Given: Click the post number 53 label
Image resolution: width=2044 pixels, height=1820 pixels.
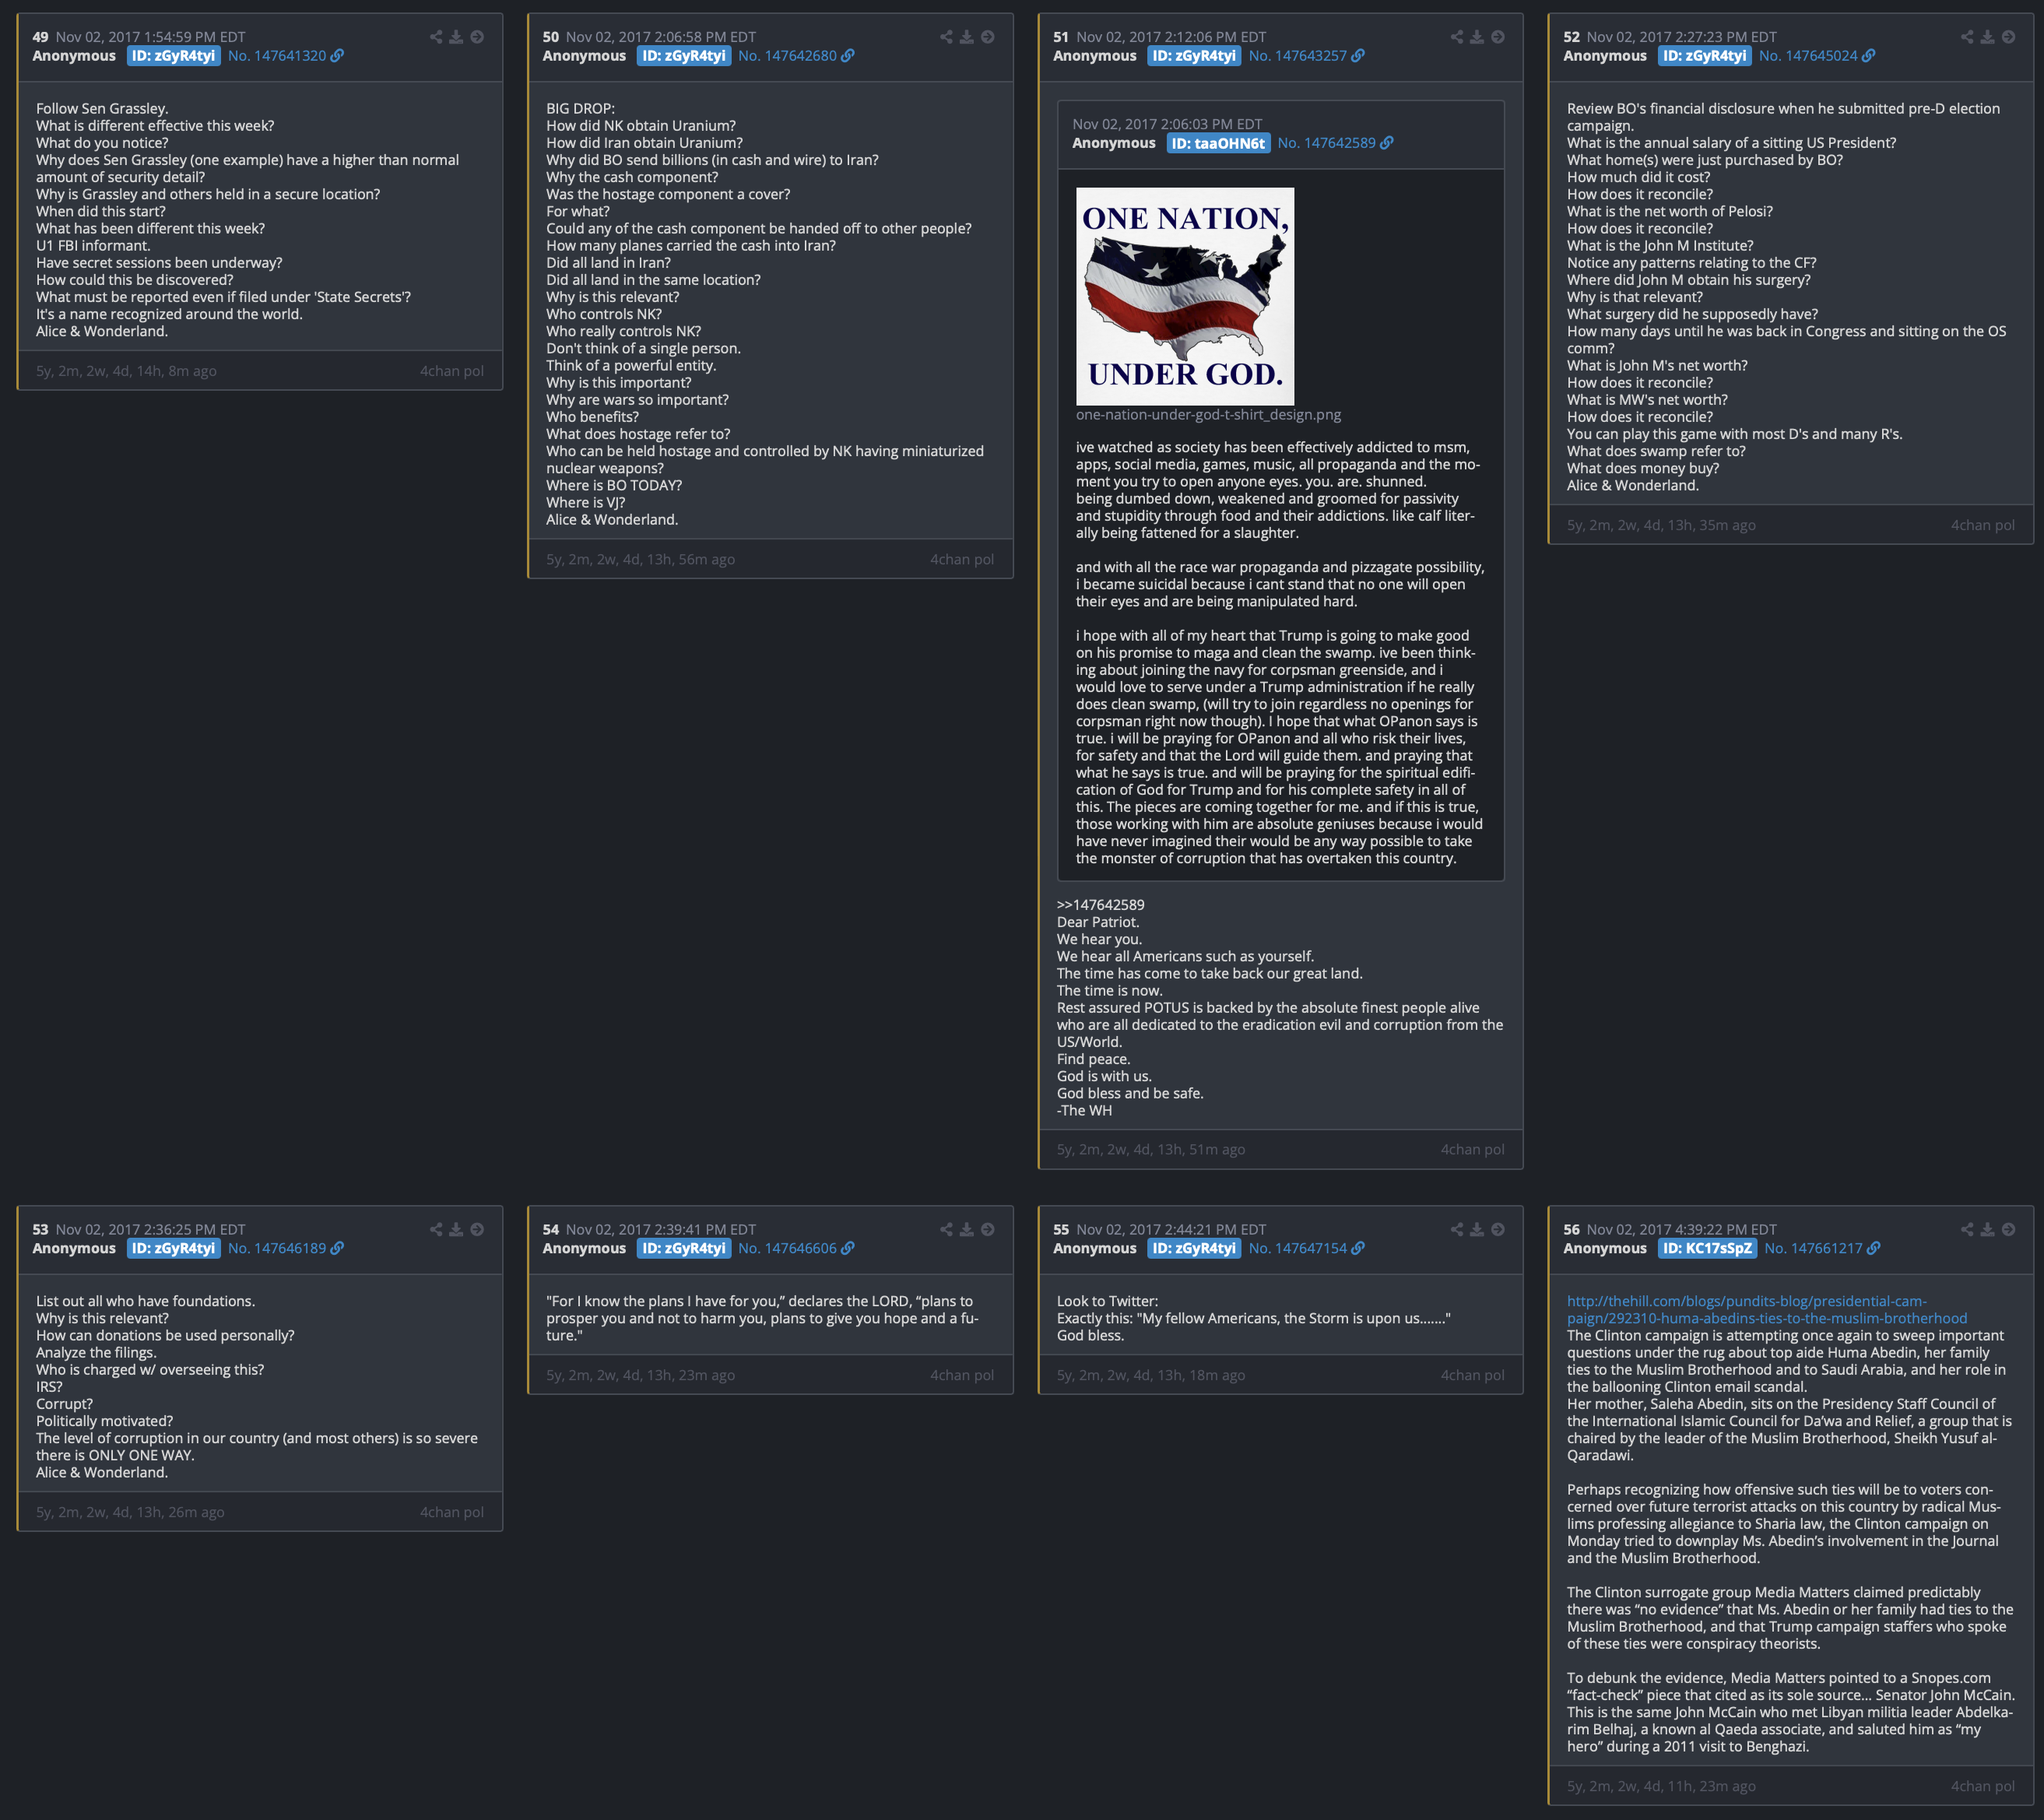Looking at the screenshot, I should point(40,1229).
